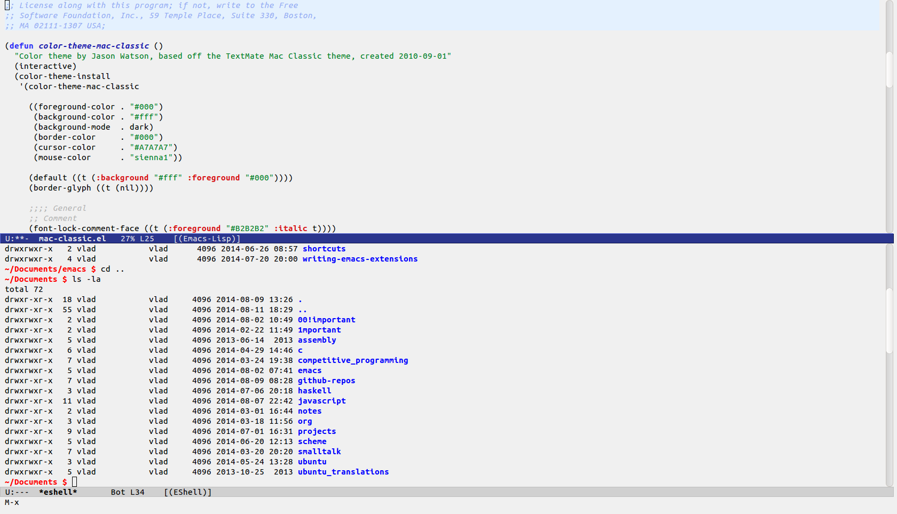Click the shortcuts directory name

point(324,249)
